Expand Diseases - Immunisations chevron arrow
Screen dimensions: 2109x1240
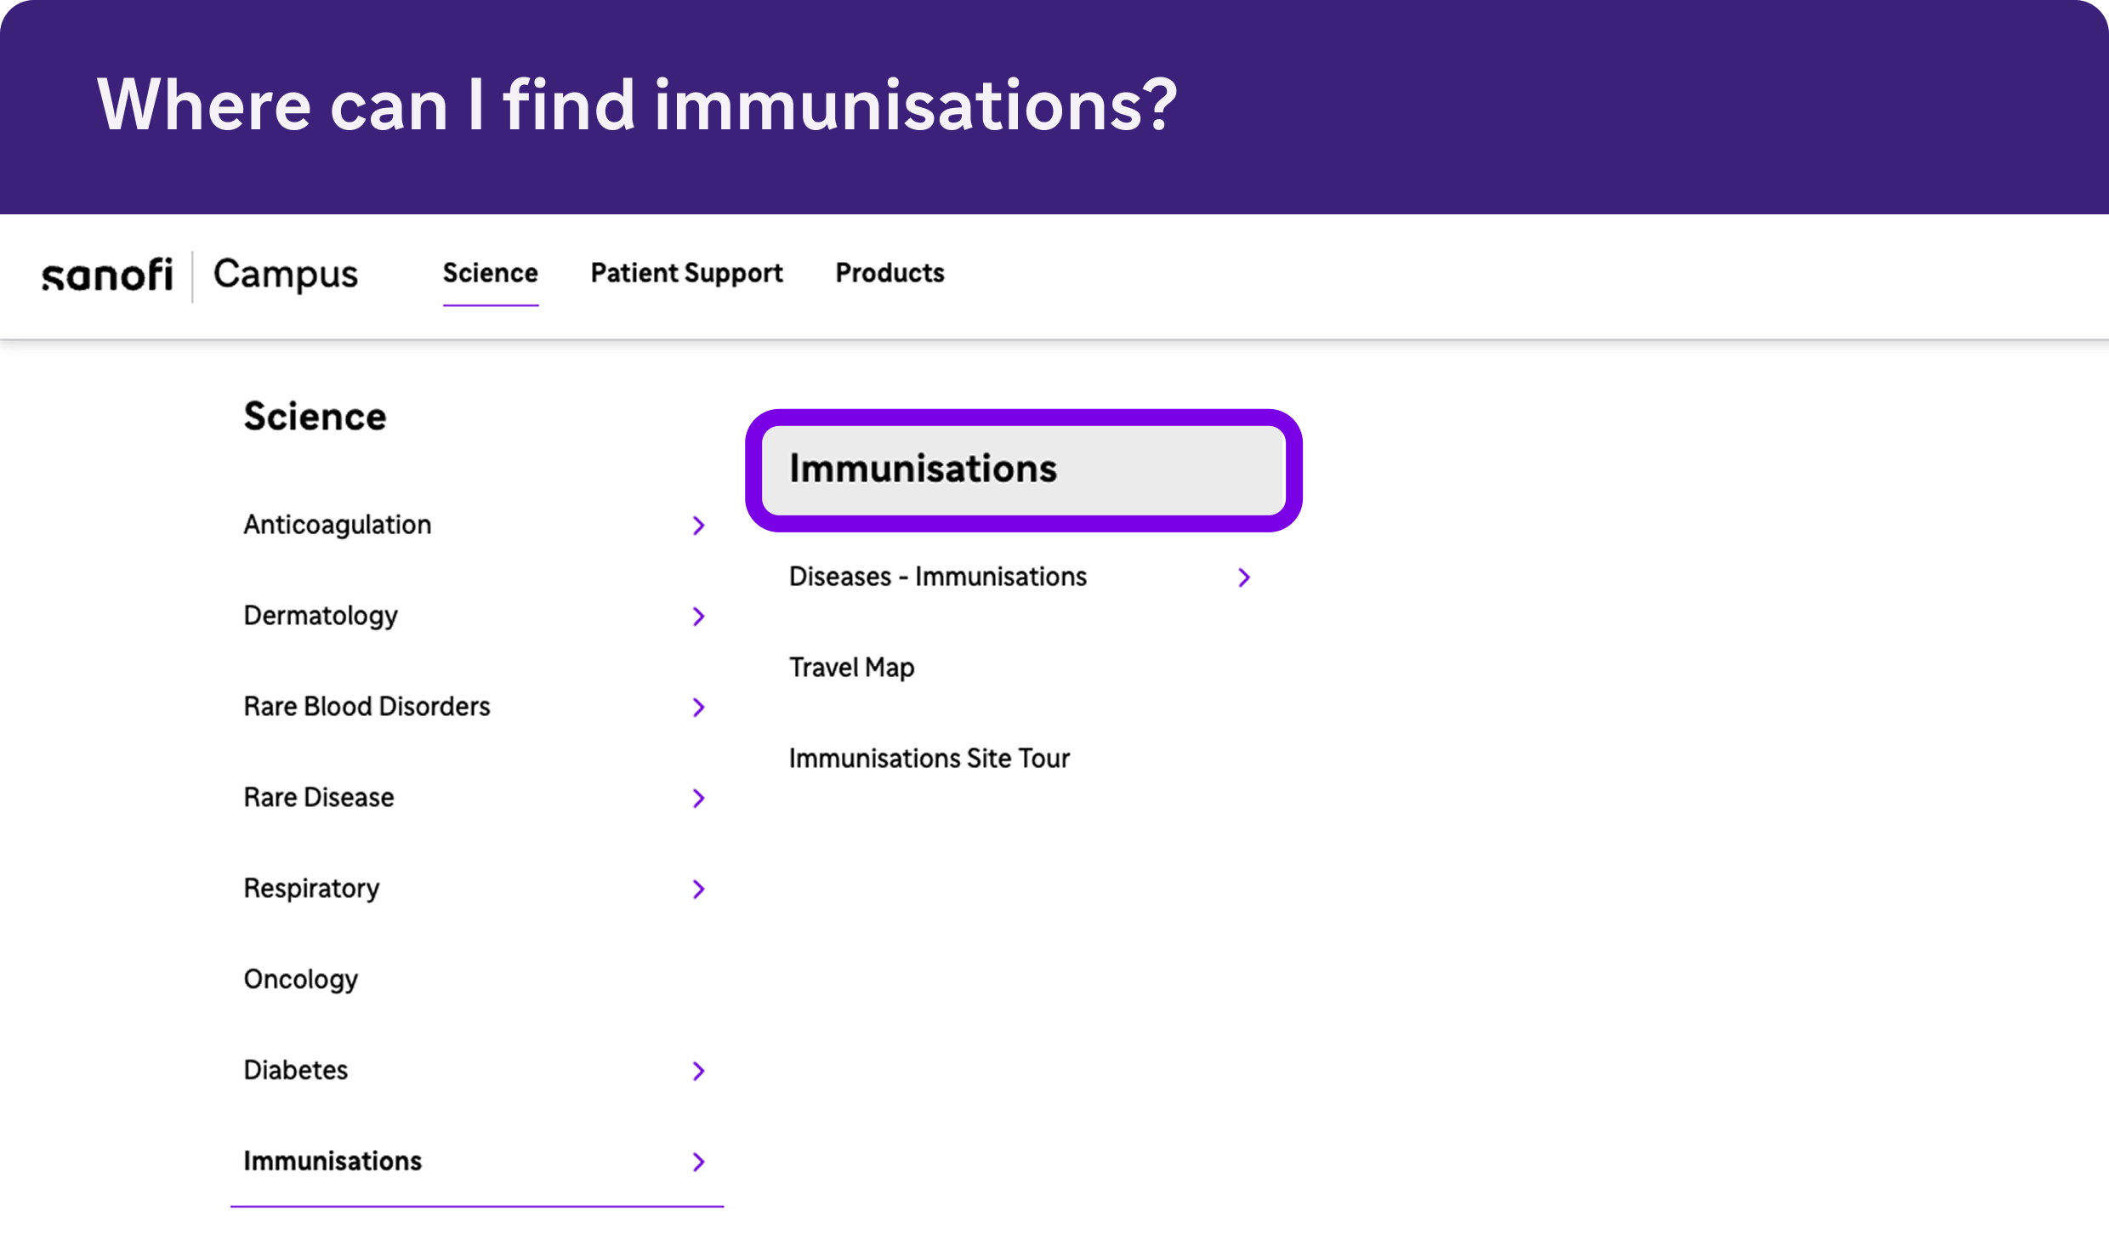1244,578
